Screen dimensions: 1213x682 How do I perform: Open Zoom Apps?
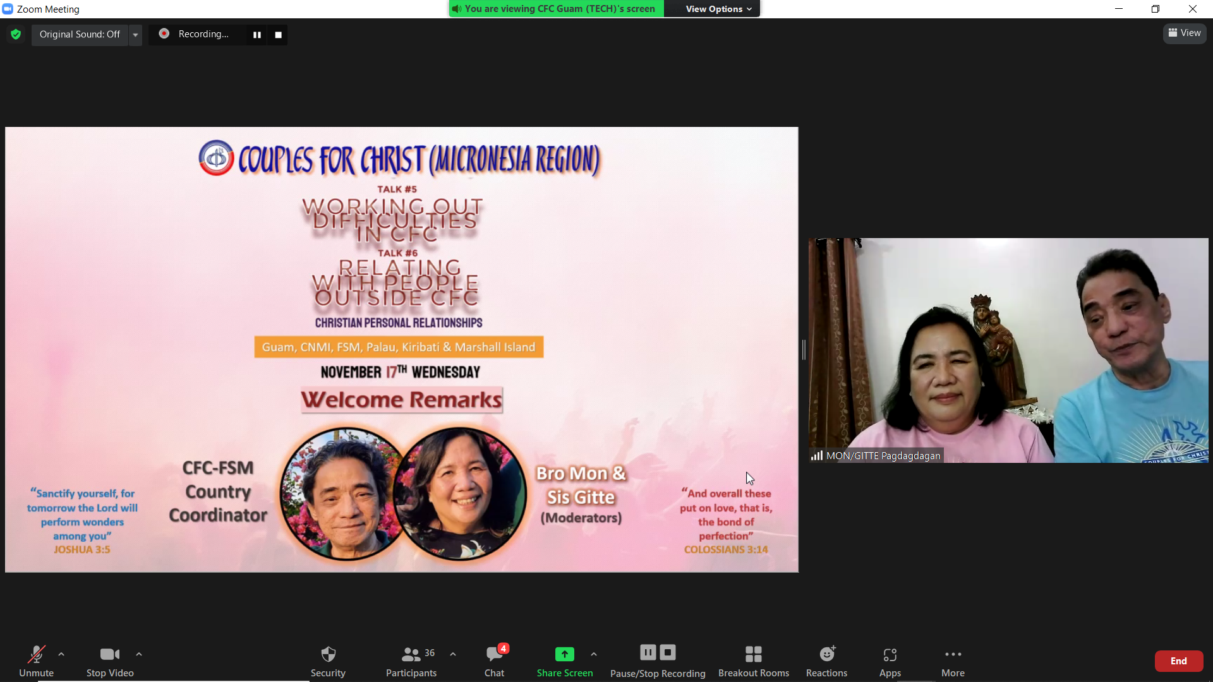pos(890,661)
